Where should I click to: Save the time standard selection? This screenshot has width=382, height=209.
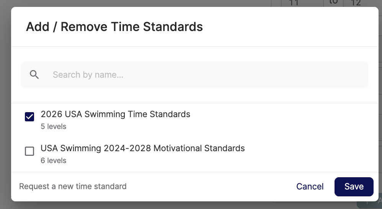(354, 186)
